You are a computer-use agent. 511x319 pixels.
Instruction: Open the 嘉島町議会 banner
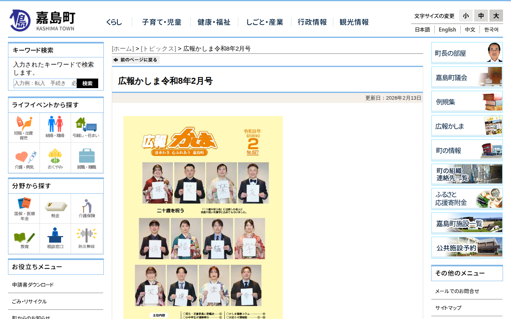pos(467,77)
